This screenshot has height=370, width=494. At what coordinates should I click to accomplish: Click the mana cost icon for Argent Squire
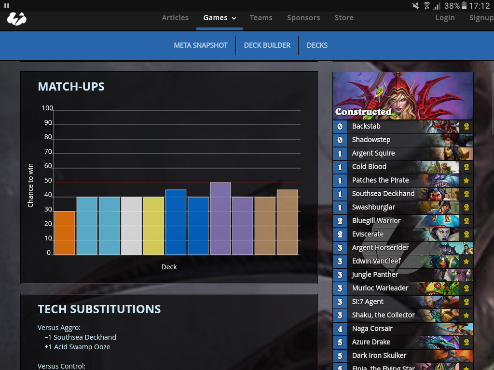(340, 154)
